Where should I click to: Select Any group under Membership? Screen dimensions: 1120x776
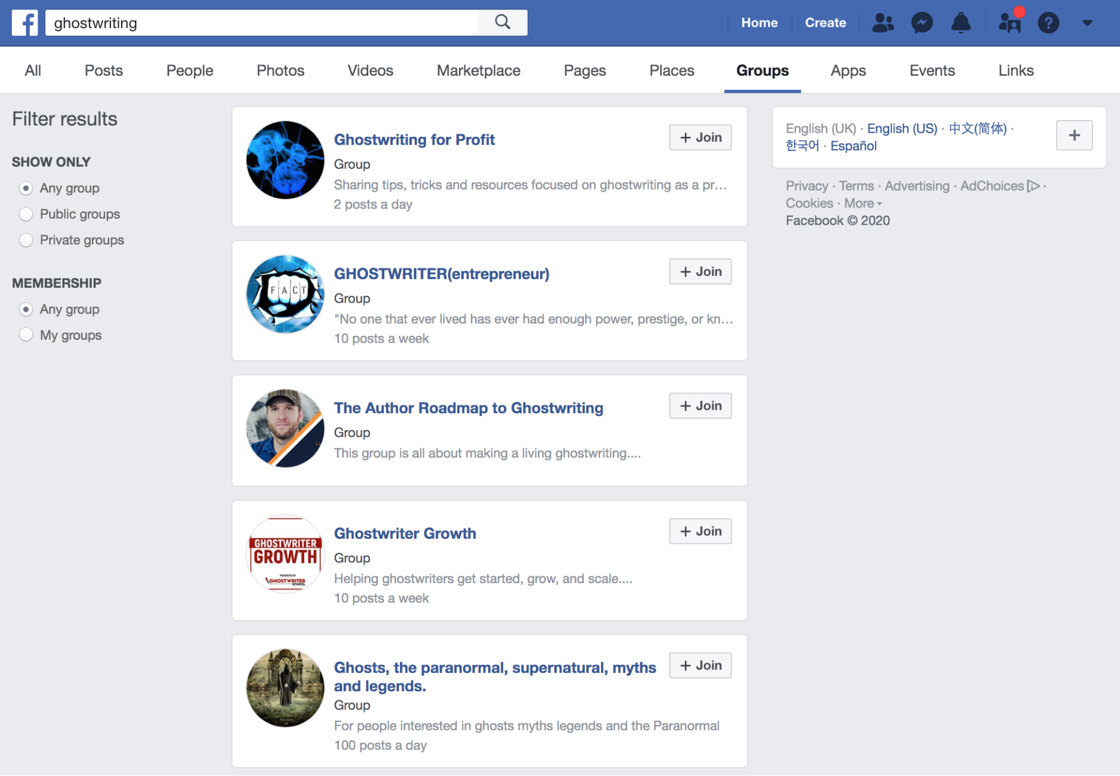26,310
